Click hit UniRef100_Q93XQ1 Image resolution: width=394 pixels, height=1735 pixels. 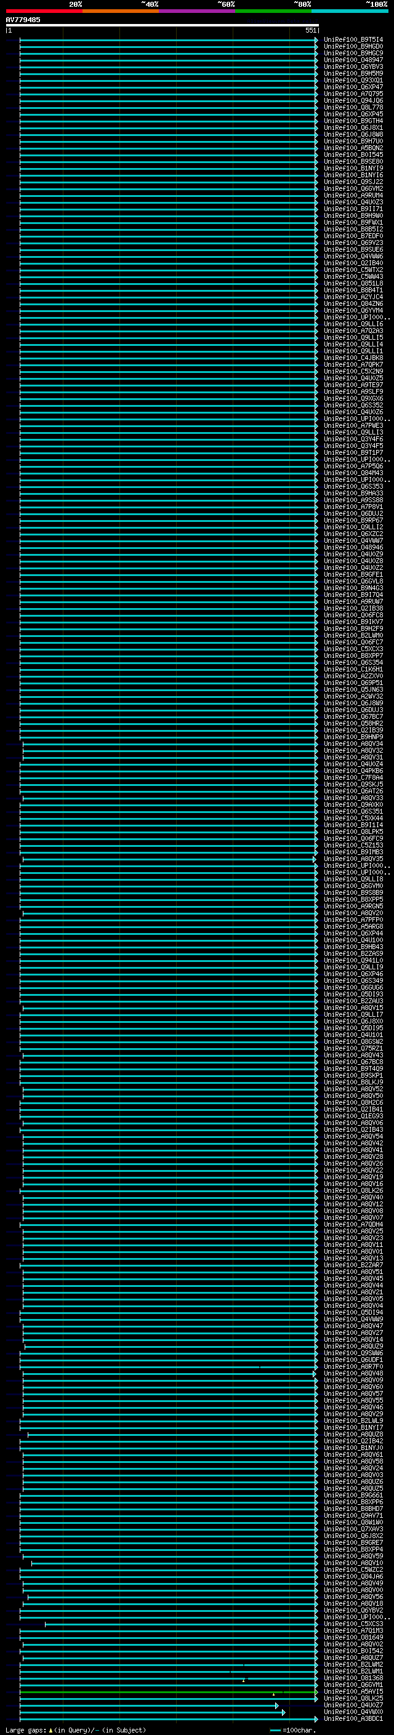(x=353, y=80)
